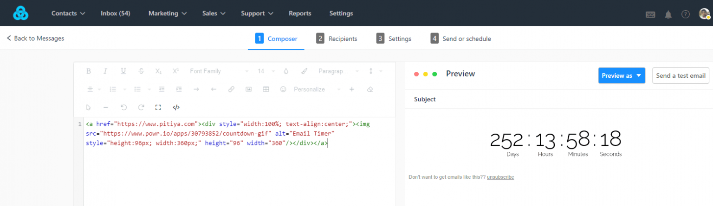Screen dimensions: 713x206
Task: Select the paint brush style tool
Action: click(304, 71)
